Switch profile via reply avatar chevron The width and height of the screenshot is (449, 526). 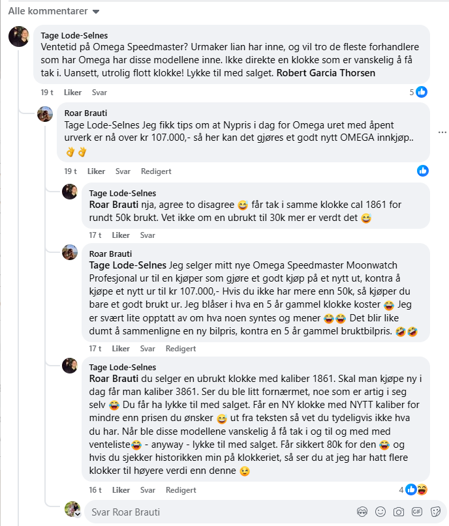pos(77,514)
